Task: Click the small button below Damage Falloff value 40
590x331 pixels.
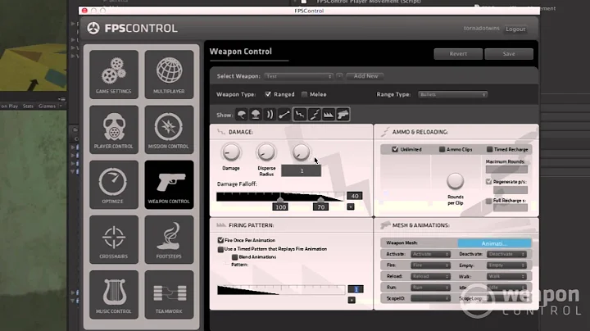Action: point(351,206)
